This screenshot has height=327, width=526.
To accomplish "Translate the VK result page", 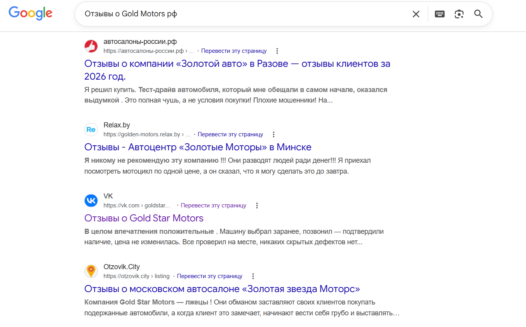I will (x=213, y=205).
